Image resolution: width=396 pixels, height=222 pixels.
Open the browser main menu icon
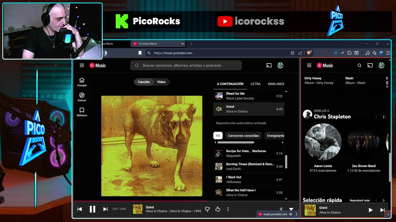click(388, 53)
